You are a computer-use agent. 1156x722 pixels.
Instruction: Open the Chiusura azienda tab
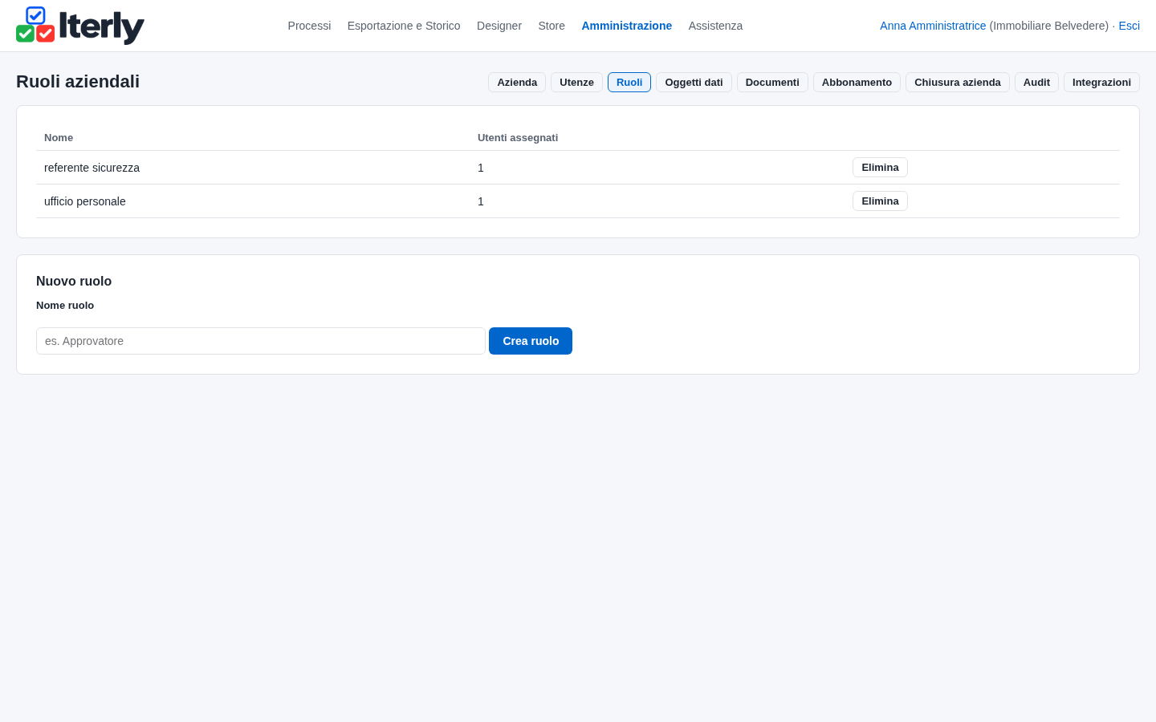(958, 83)
